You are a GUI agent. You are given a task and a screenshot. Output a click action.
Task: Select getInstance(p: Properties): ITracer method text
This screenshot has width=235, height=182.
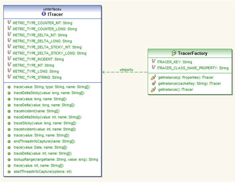coord(185,77)
